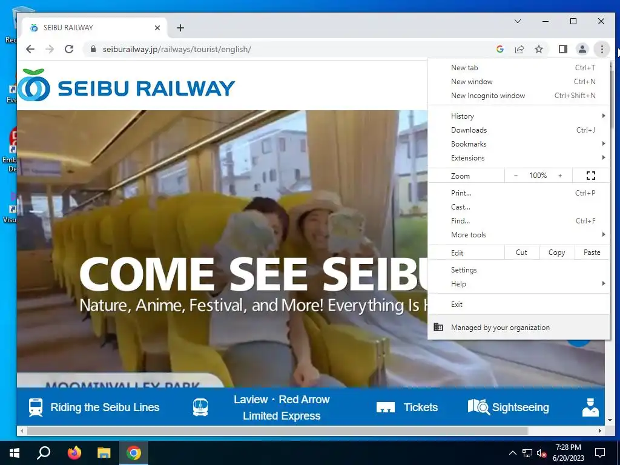Reload the Seibu Railway page
Viewport: 620px width, 465px height.
tap(69, 49)
